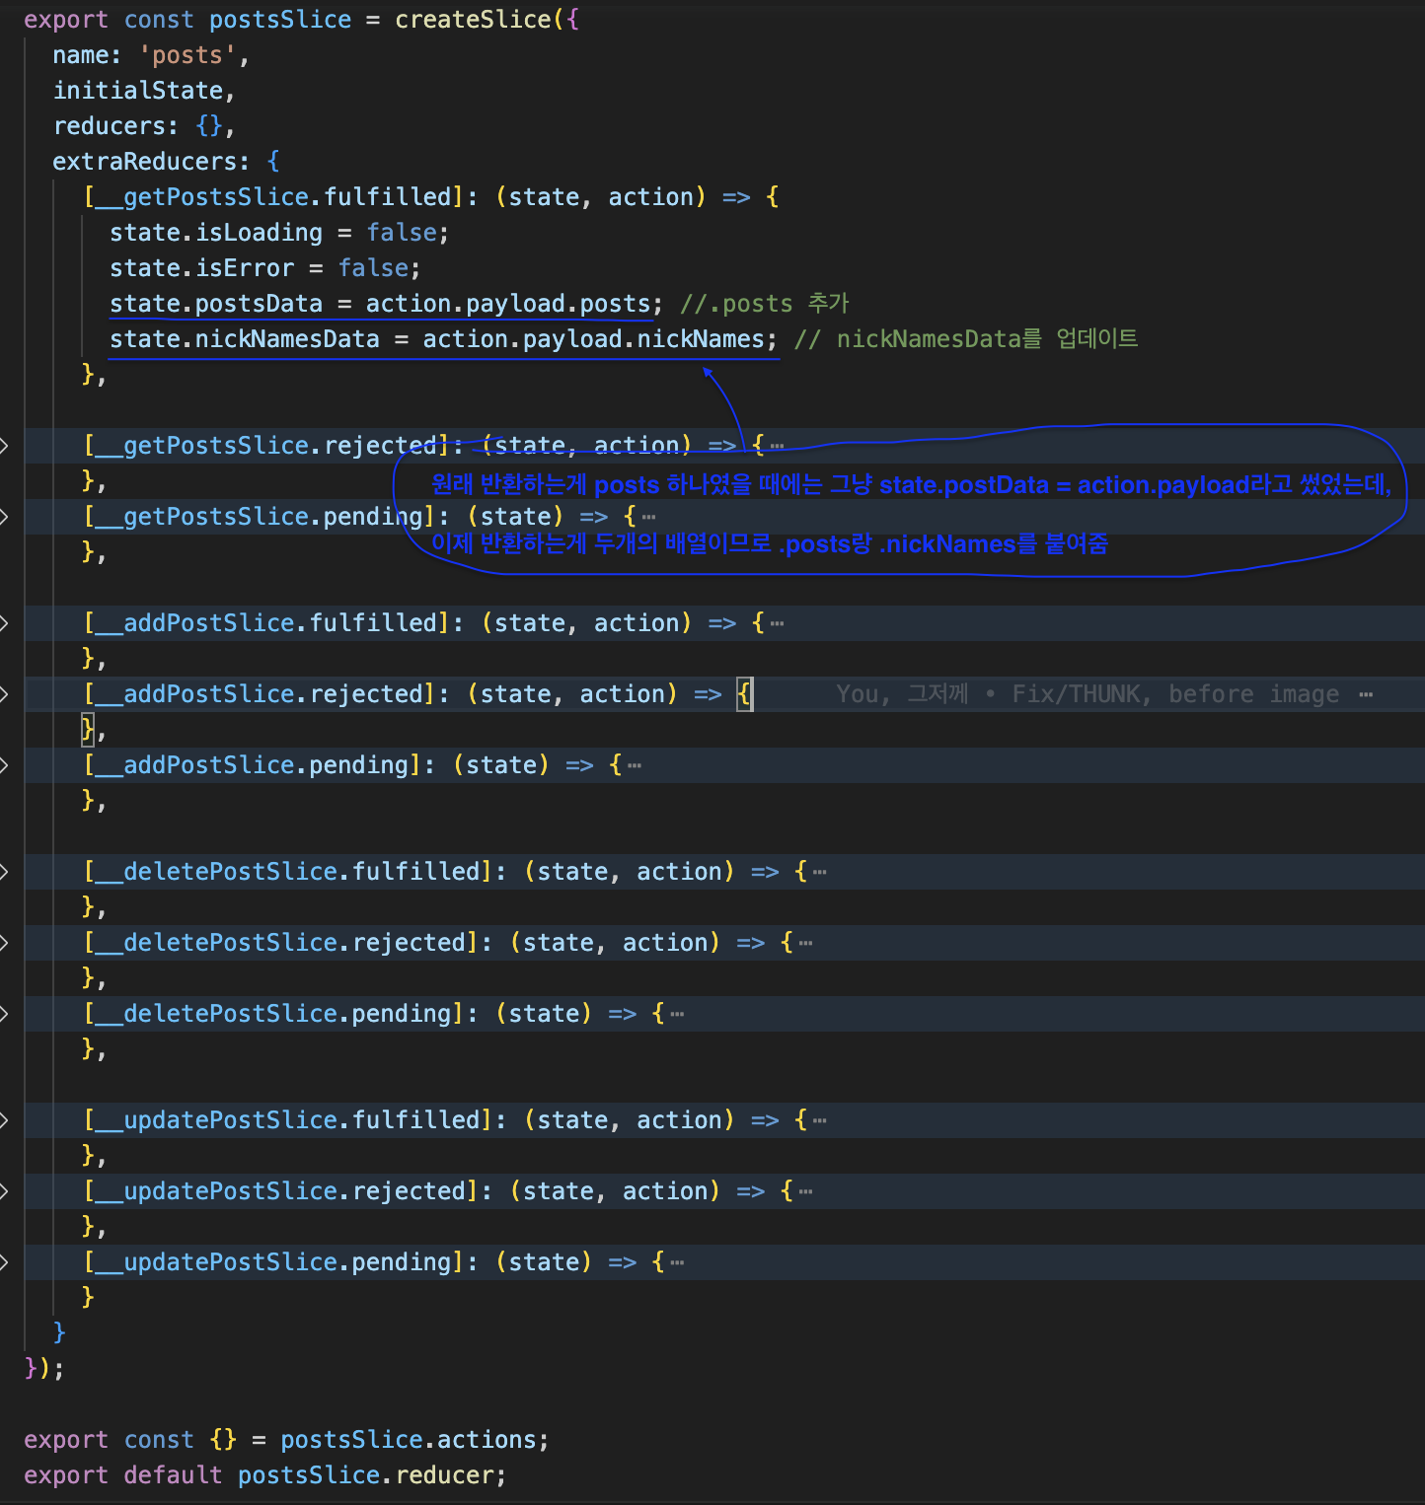
Task: Unfold addPostSlice.rejected using its gutter chevron
Action: click(x=4, y=694)
